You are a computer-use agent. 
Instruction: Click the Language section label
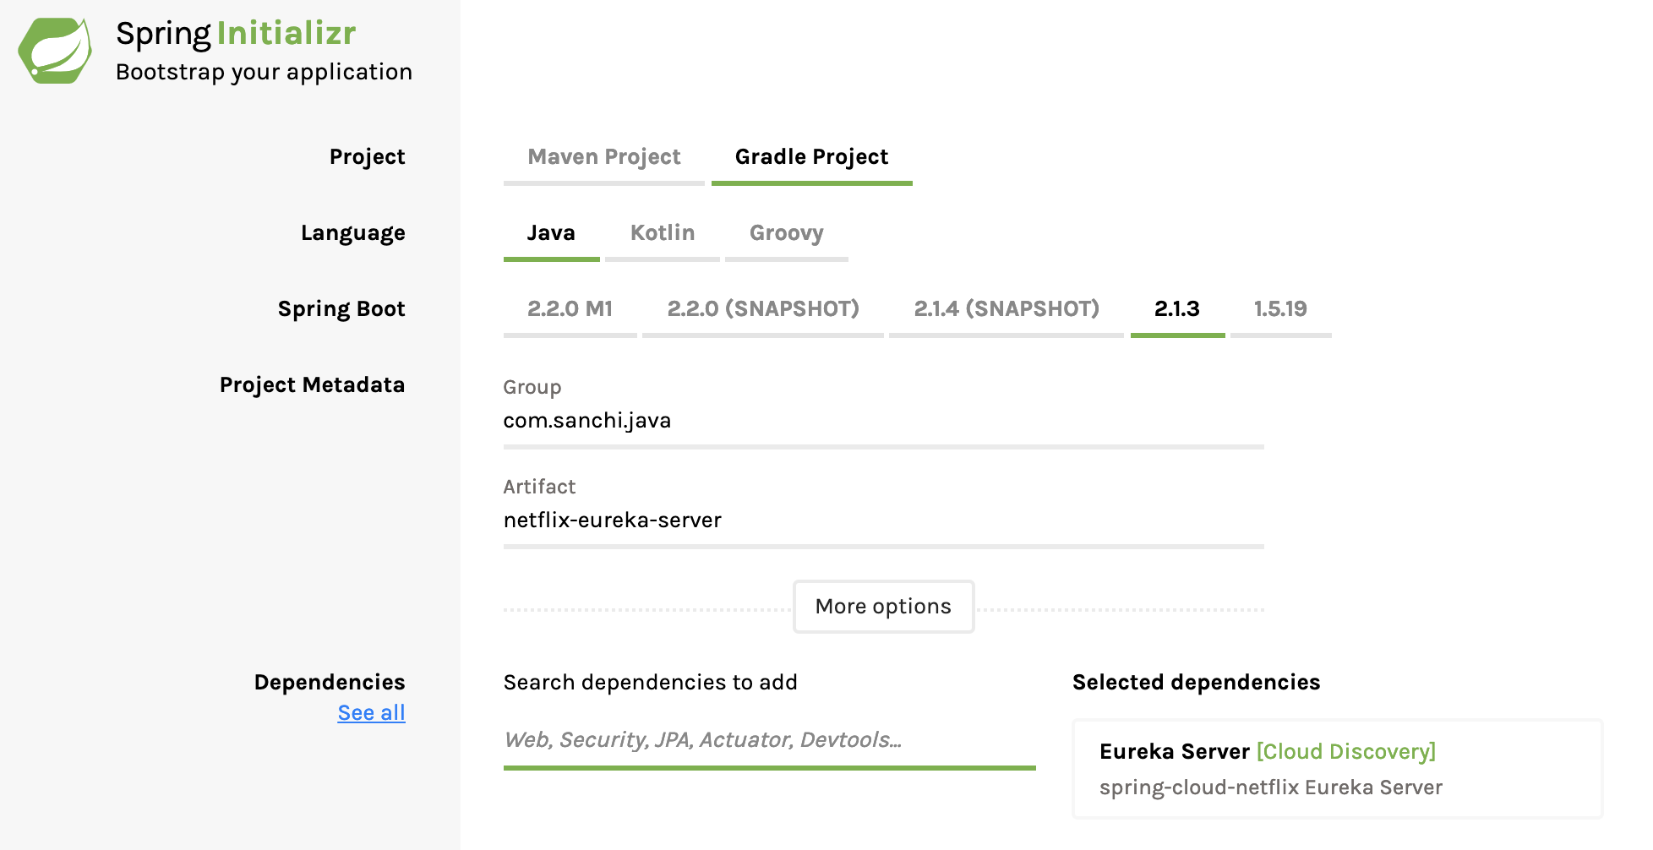[352, 233]
